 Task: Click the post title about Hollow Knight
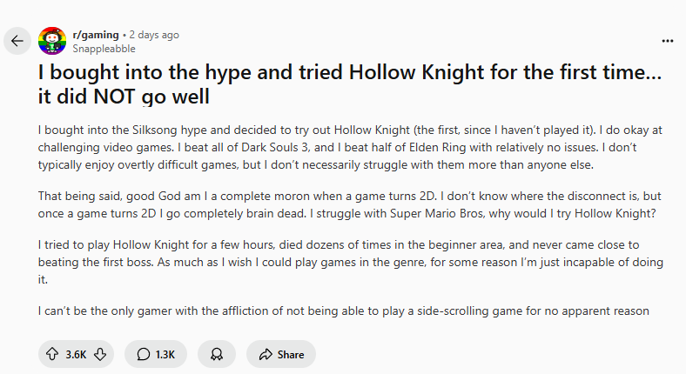click(x=348, y=83)
